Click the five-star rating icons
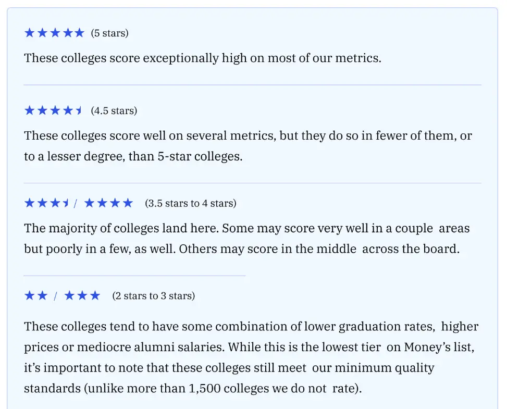The height and width of the screenshot is (409, 507). [54, 33]
